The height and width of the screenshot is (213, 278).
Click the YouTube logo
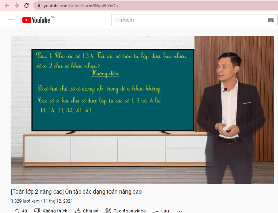36,20
